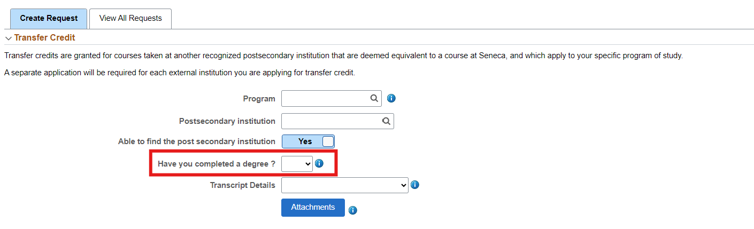Open info icon next to degree dropdown
The image size is (754, 229).
[319, 163]
